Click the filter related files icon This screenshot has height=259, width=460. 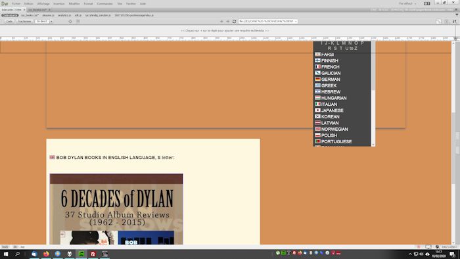(x=457, y=15)
